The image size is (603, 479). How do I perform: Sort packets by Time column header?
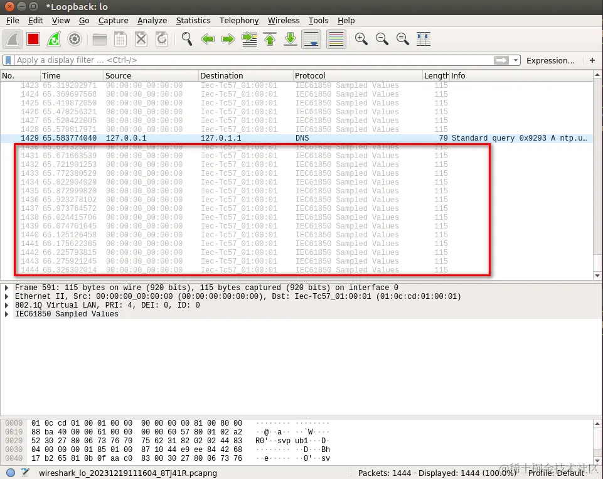coord(72,76)
